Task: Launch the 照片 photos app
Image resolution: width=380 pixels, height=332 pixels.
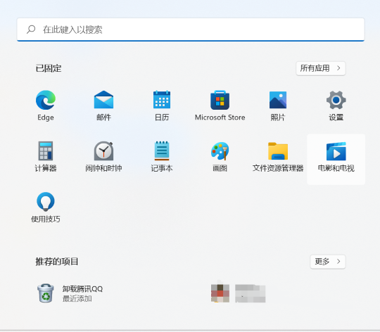Action: pos(278,106)
